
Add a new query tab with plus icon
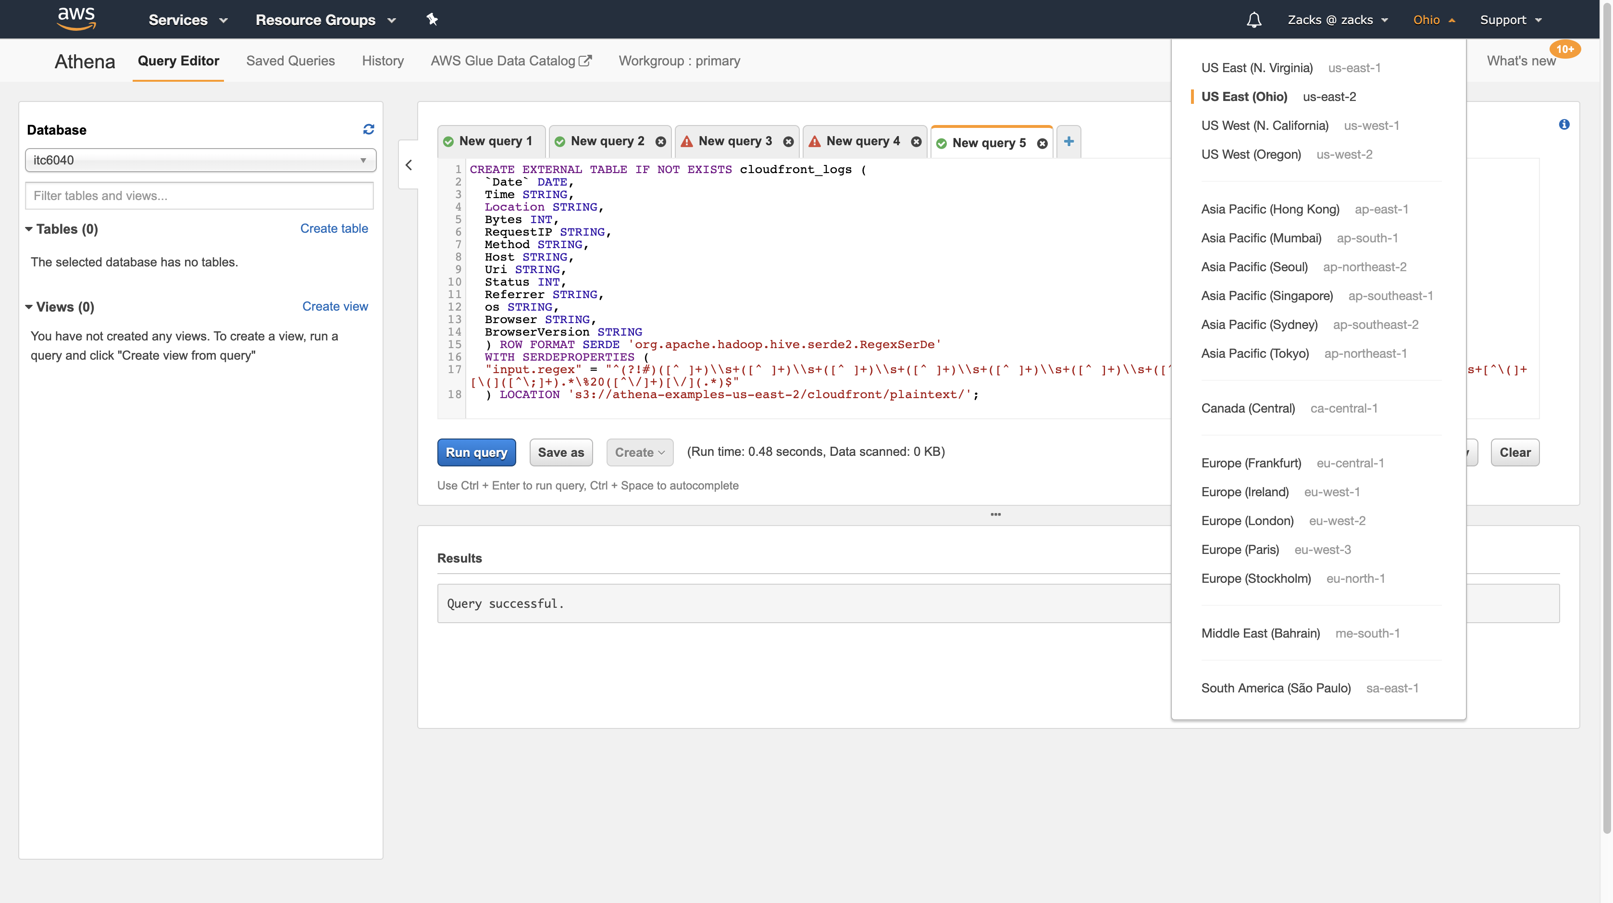click(1068, 141)
